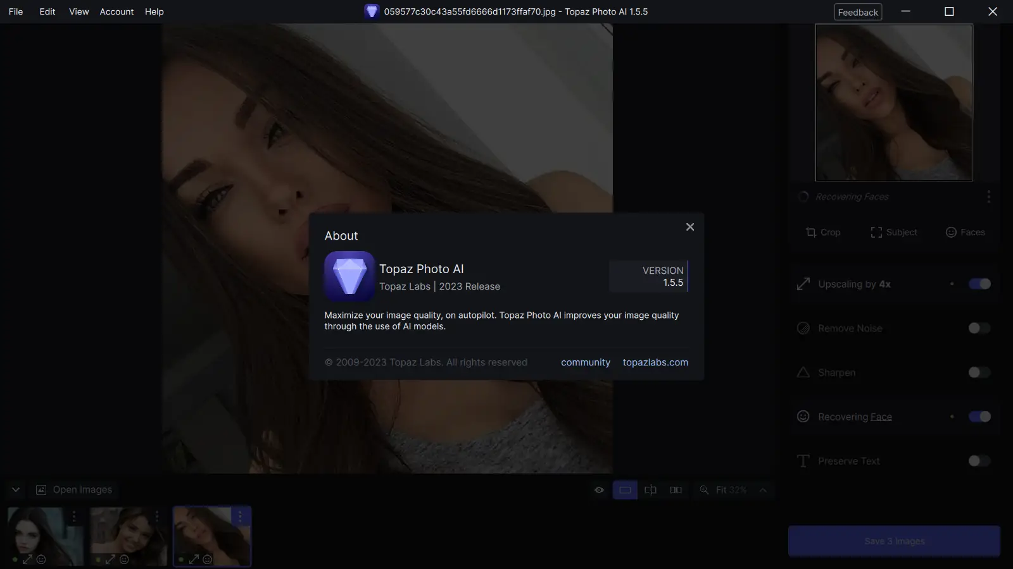Select the Crop tool
Image resolution: width=1013 pixels, height=569 pixels.
pos(823,232)
